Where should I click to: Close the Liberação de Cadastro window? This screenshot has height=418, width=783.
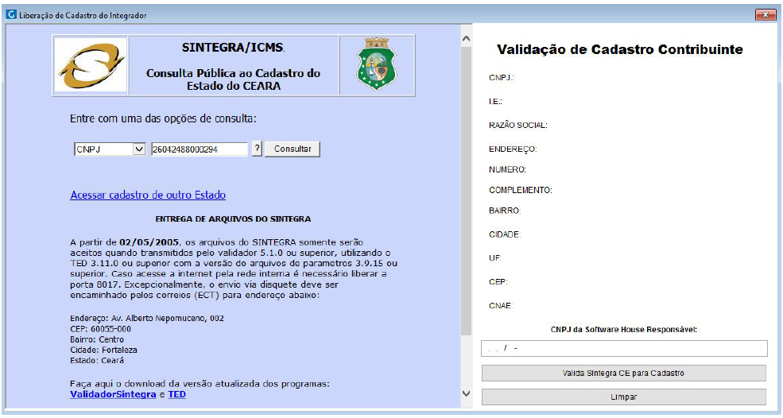point(764,15)
